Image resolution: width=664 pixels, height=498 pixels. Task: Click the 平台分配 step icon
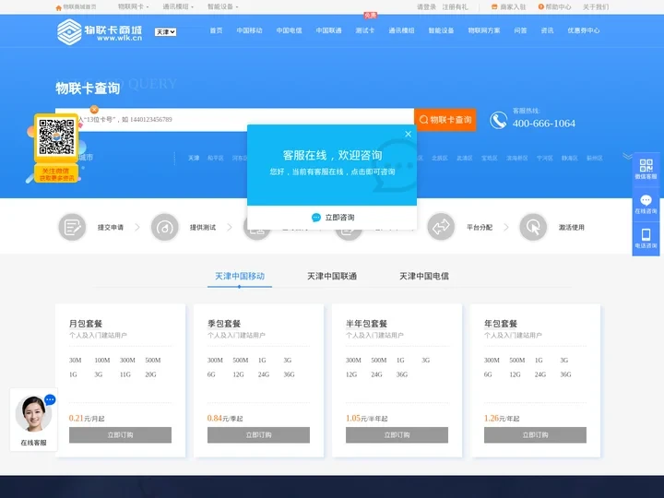click(441, 228)
